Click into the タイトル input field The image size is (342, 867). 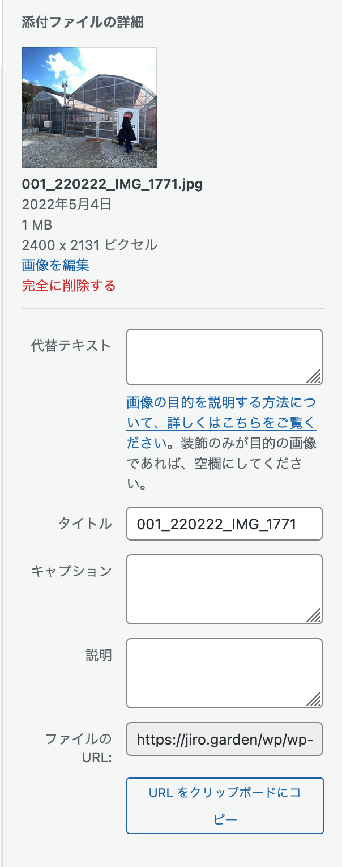(224, 524)
